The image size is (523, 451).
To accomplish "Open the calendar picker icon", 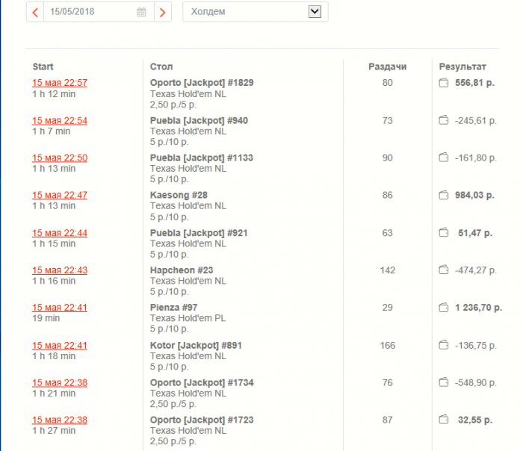I will point(141,12).
